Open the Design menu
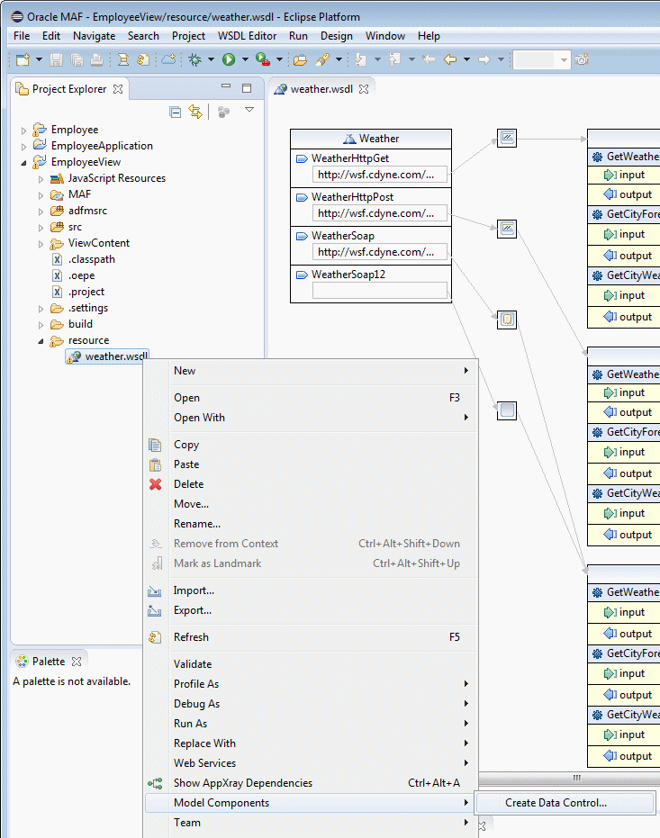The image size is (660, 838). click(336, 36)
